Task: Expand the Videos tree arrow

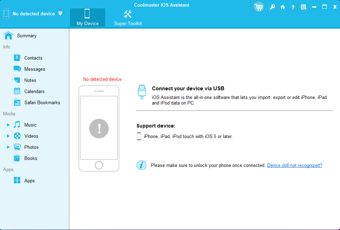Action: tap(8, 136)
